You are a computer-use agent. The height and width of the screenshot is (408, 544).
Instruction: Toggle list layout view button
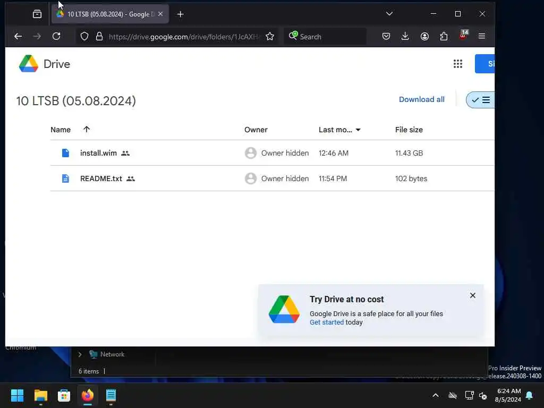480,100
